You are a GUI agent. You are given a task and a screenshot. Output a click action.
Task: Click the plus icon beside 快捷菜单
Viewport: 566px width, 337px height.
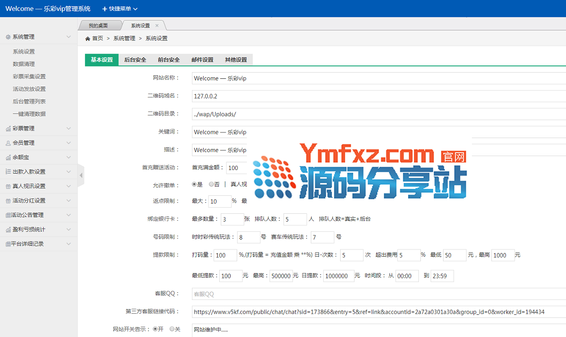click(x=104, y=9)
